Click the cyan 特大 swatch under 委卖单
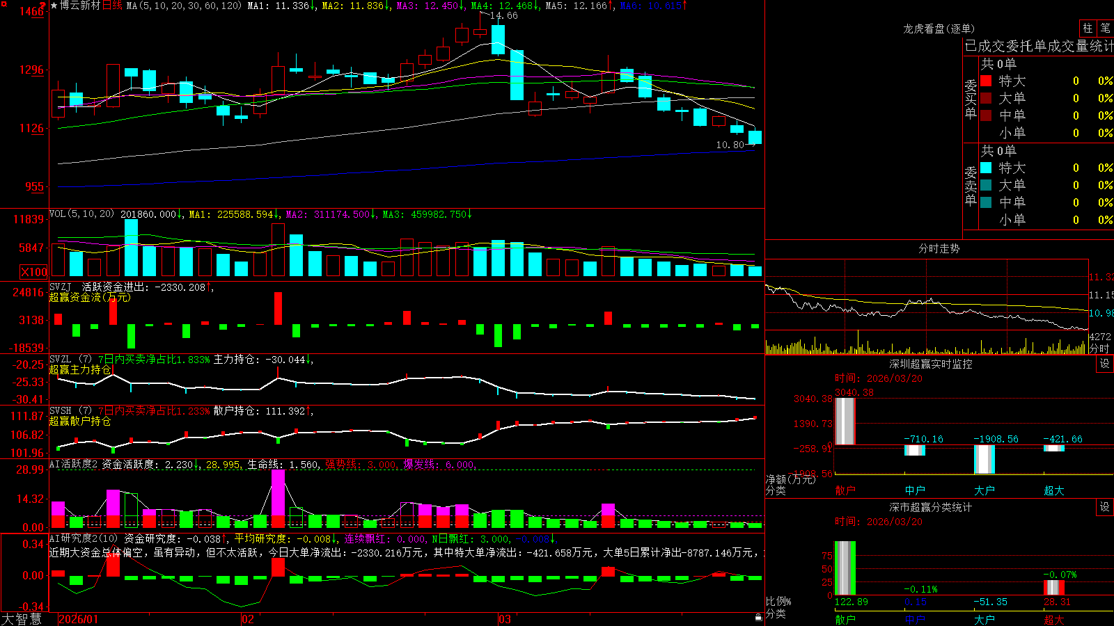The width and height of the screenshot is (1114, 626). pyautogui.click(x=986, y=168)
